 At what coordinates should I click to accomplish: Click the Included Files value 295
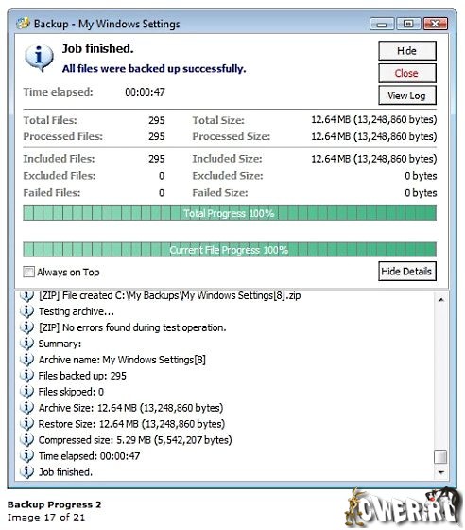157,159
